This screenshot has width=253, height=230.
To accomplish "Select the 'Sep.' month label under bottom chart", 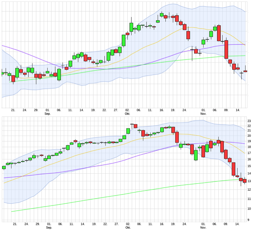I will [x=49, y=227].
